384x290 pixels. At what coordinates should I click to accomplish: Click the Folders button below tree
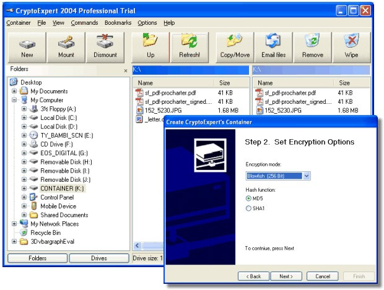37,258
